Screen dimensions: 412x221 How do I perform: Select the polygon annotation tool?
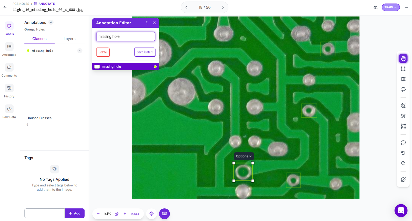click(403, 79)
